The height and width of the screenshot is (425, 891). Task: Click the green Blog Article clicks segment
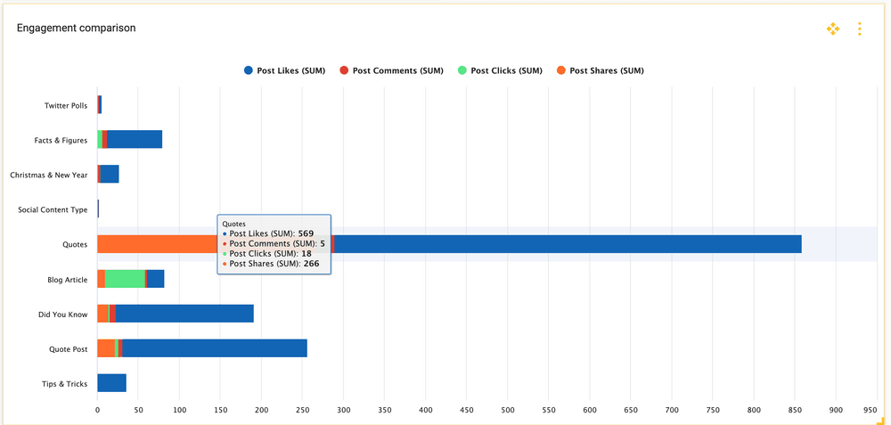point(124,279)
